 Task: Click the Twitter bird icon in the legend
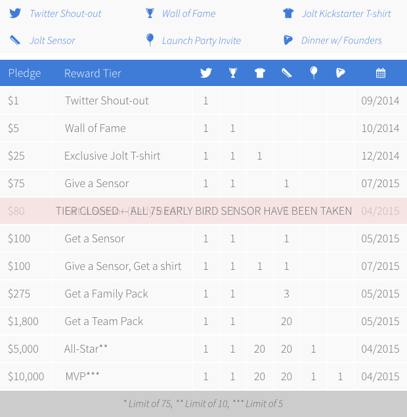pos(15,13)
